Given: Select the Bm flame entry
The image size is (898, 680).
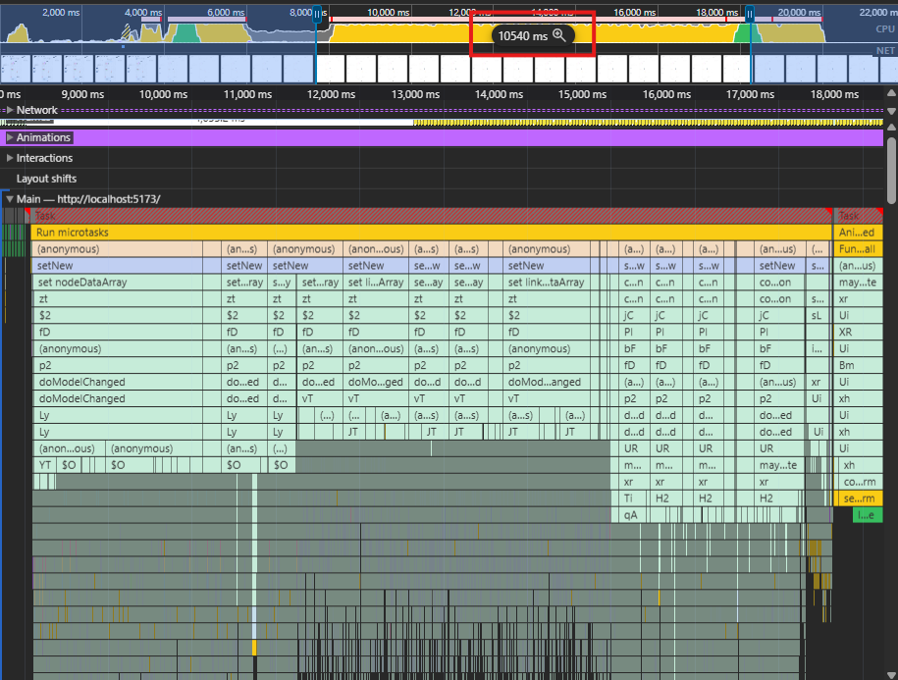Looking at the screenshot, I should pos(858,365).
